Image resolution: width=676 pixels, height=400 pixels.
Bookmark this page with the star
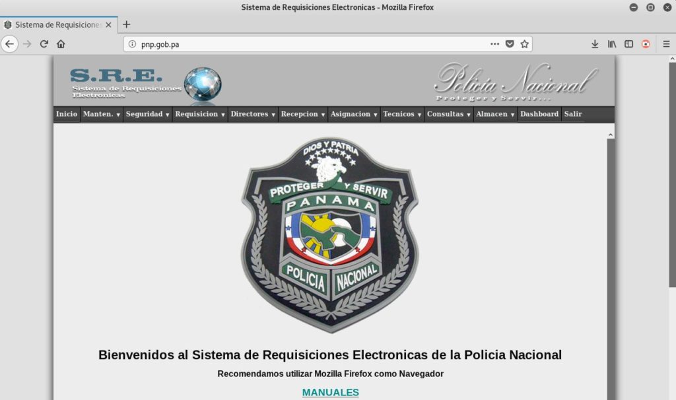point(524,44)
